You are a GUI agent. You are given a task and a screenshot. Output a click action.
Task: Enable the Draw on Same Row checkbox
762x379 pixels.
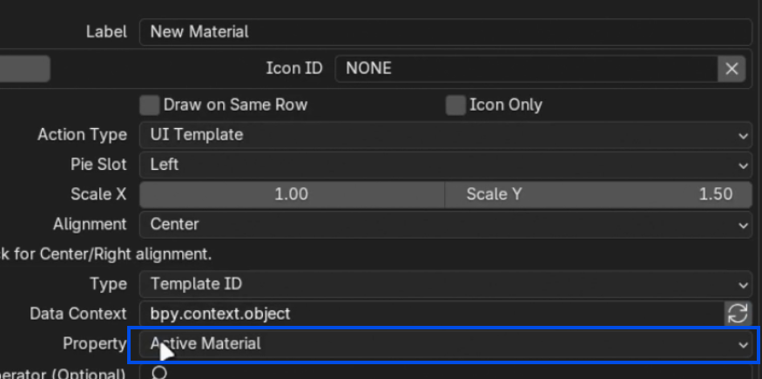point(150,105)
